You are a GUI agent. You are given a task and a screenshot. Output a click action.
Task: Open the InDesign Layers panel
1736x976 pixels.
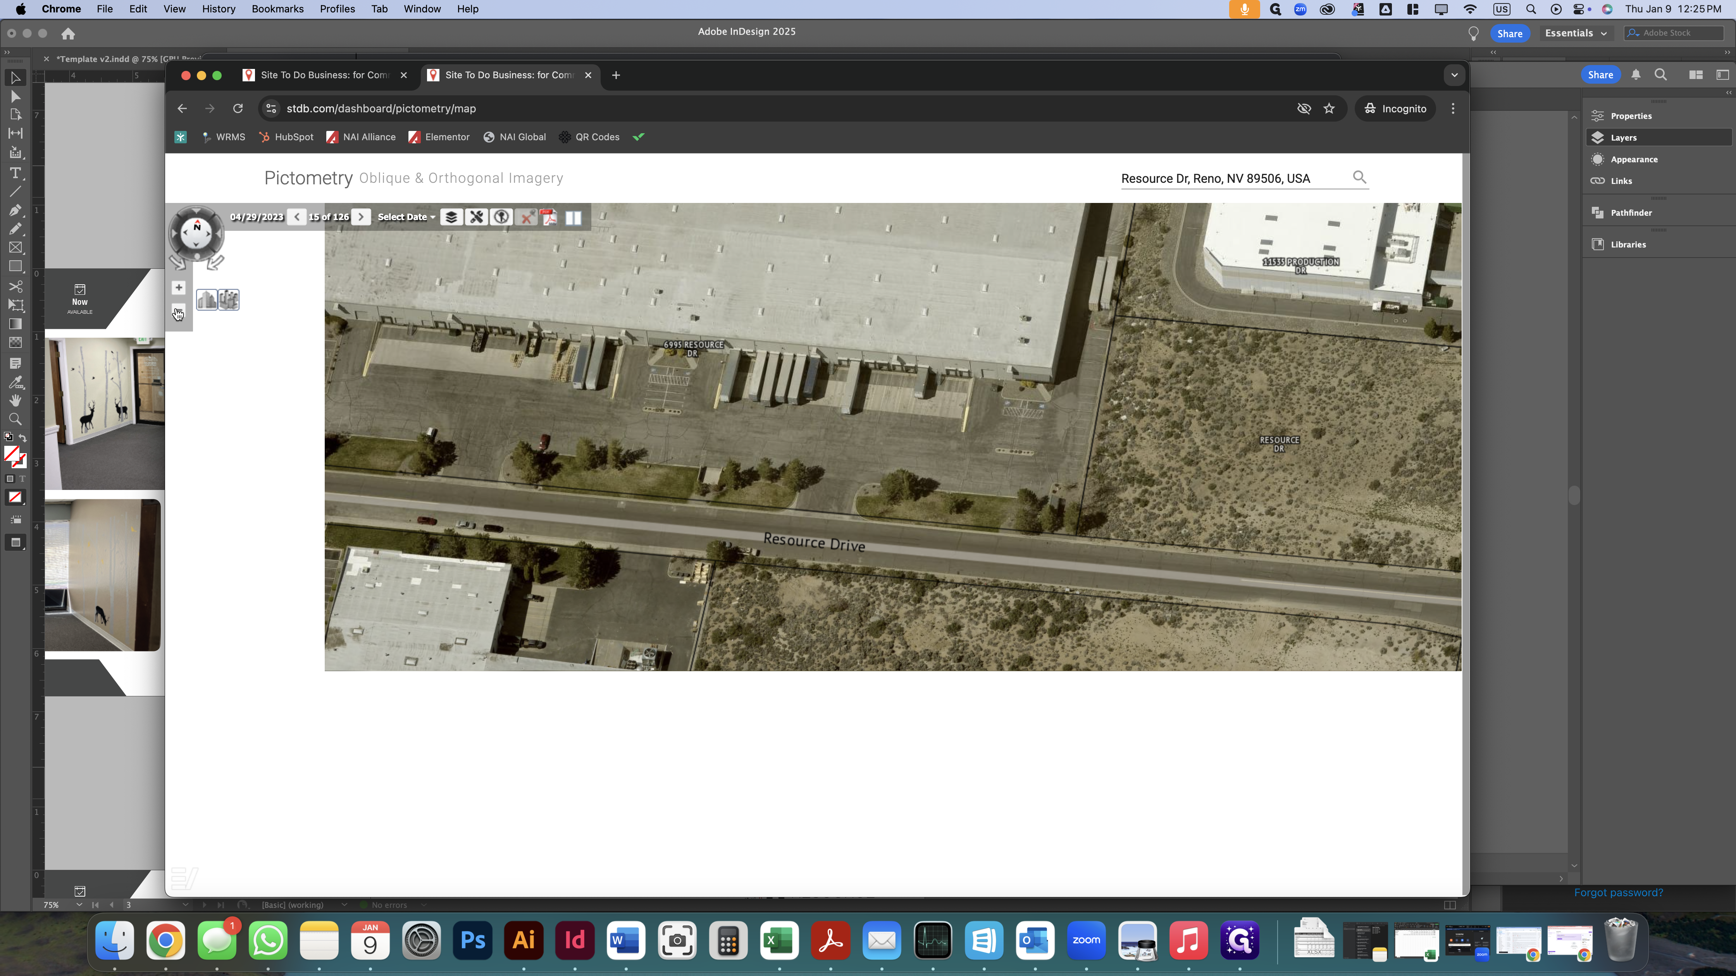coord(1658,137)
